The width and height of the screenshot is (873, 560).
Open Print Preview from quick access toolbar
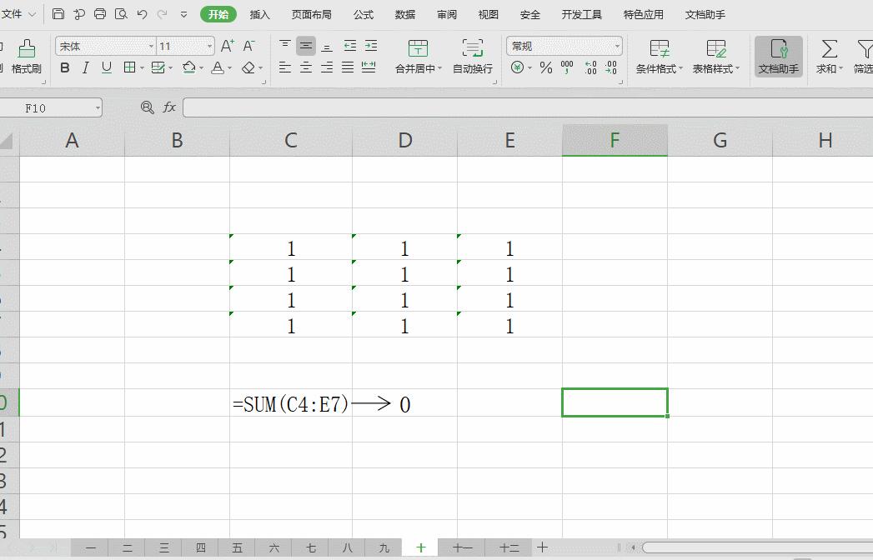(121, 14)
